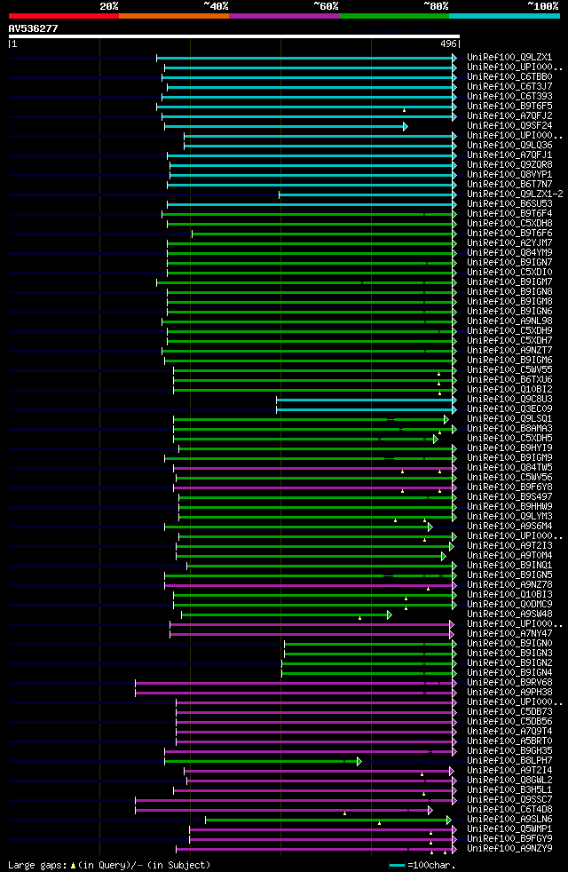Select UniRef100_C5XDH8 hit name

(509, 224)
